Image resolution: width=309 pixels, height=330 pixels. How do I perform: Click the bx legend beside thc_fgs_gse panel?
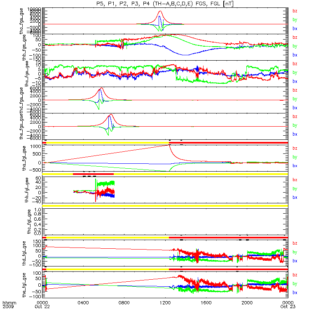(295, 81)
